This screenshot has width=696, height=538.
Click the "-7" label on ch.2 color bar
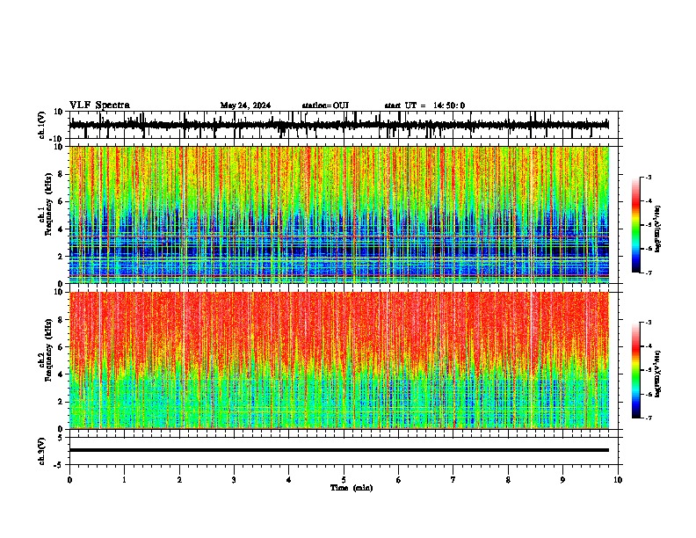point(648,418)
